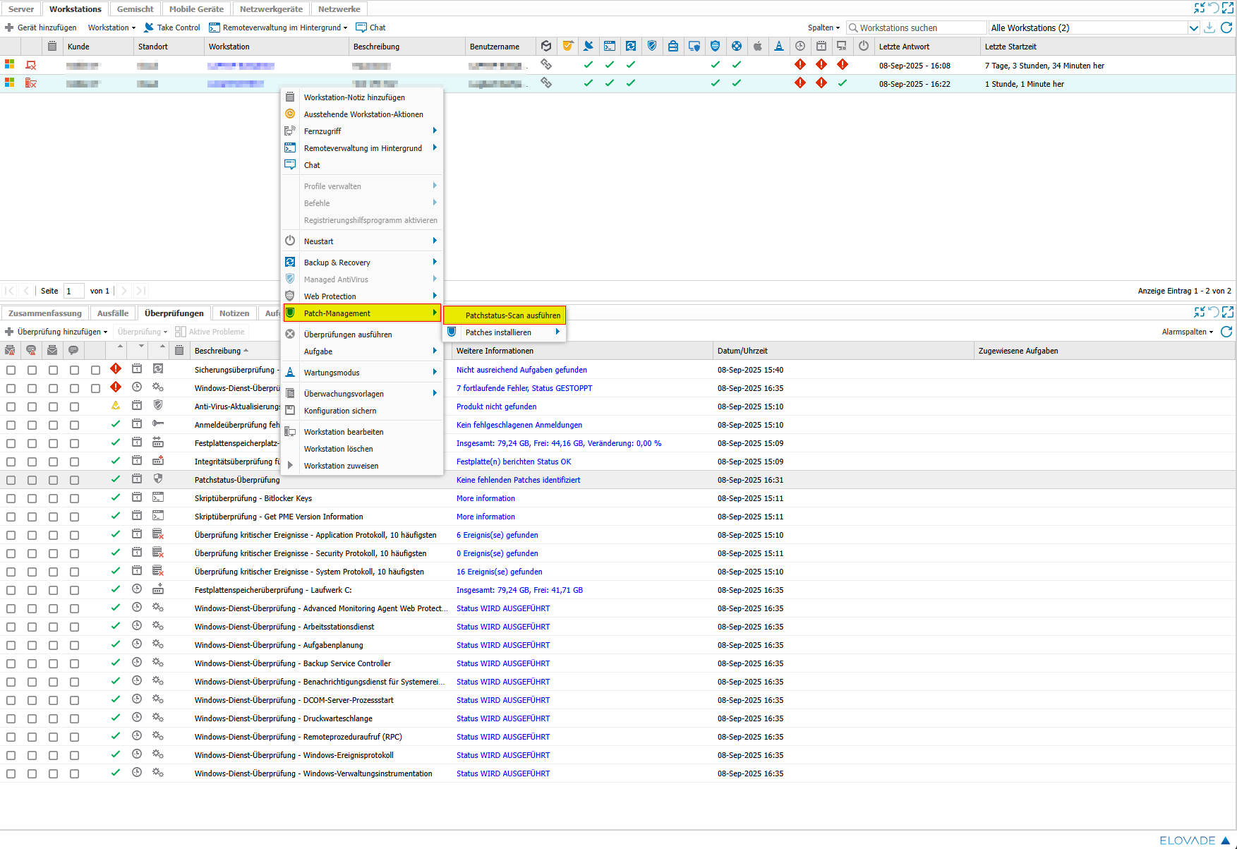Click Gerät hinzufügen button
The height and width of the screenshot is (849, 1237).
point(41,28)
